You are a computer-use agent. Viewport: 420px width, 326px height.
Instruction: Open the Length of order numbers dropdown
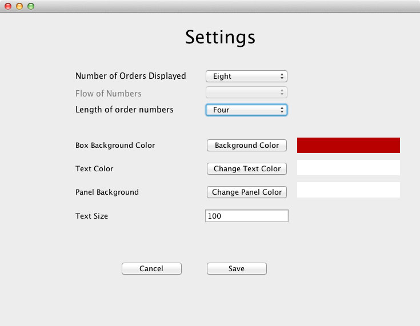click(246, 110)
